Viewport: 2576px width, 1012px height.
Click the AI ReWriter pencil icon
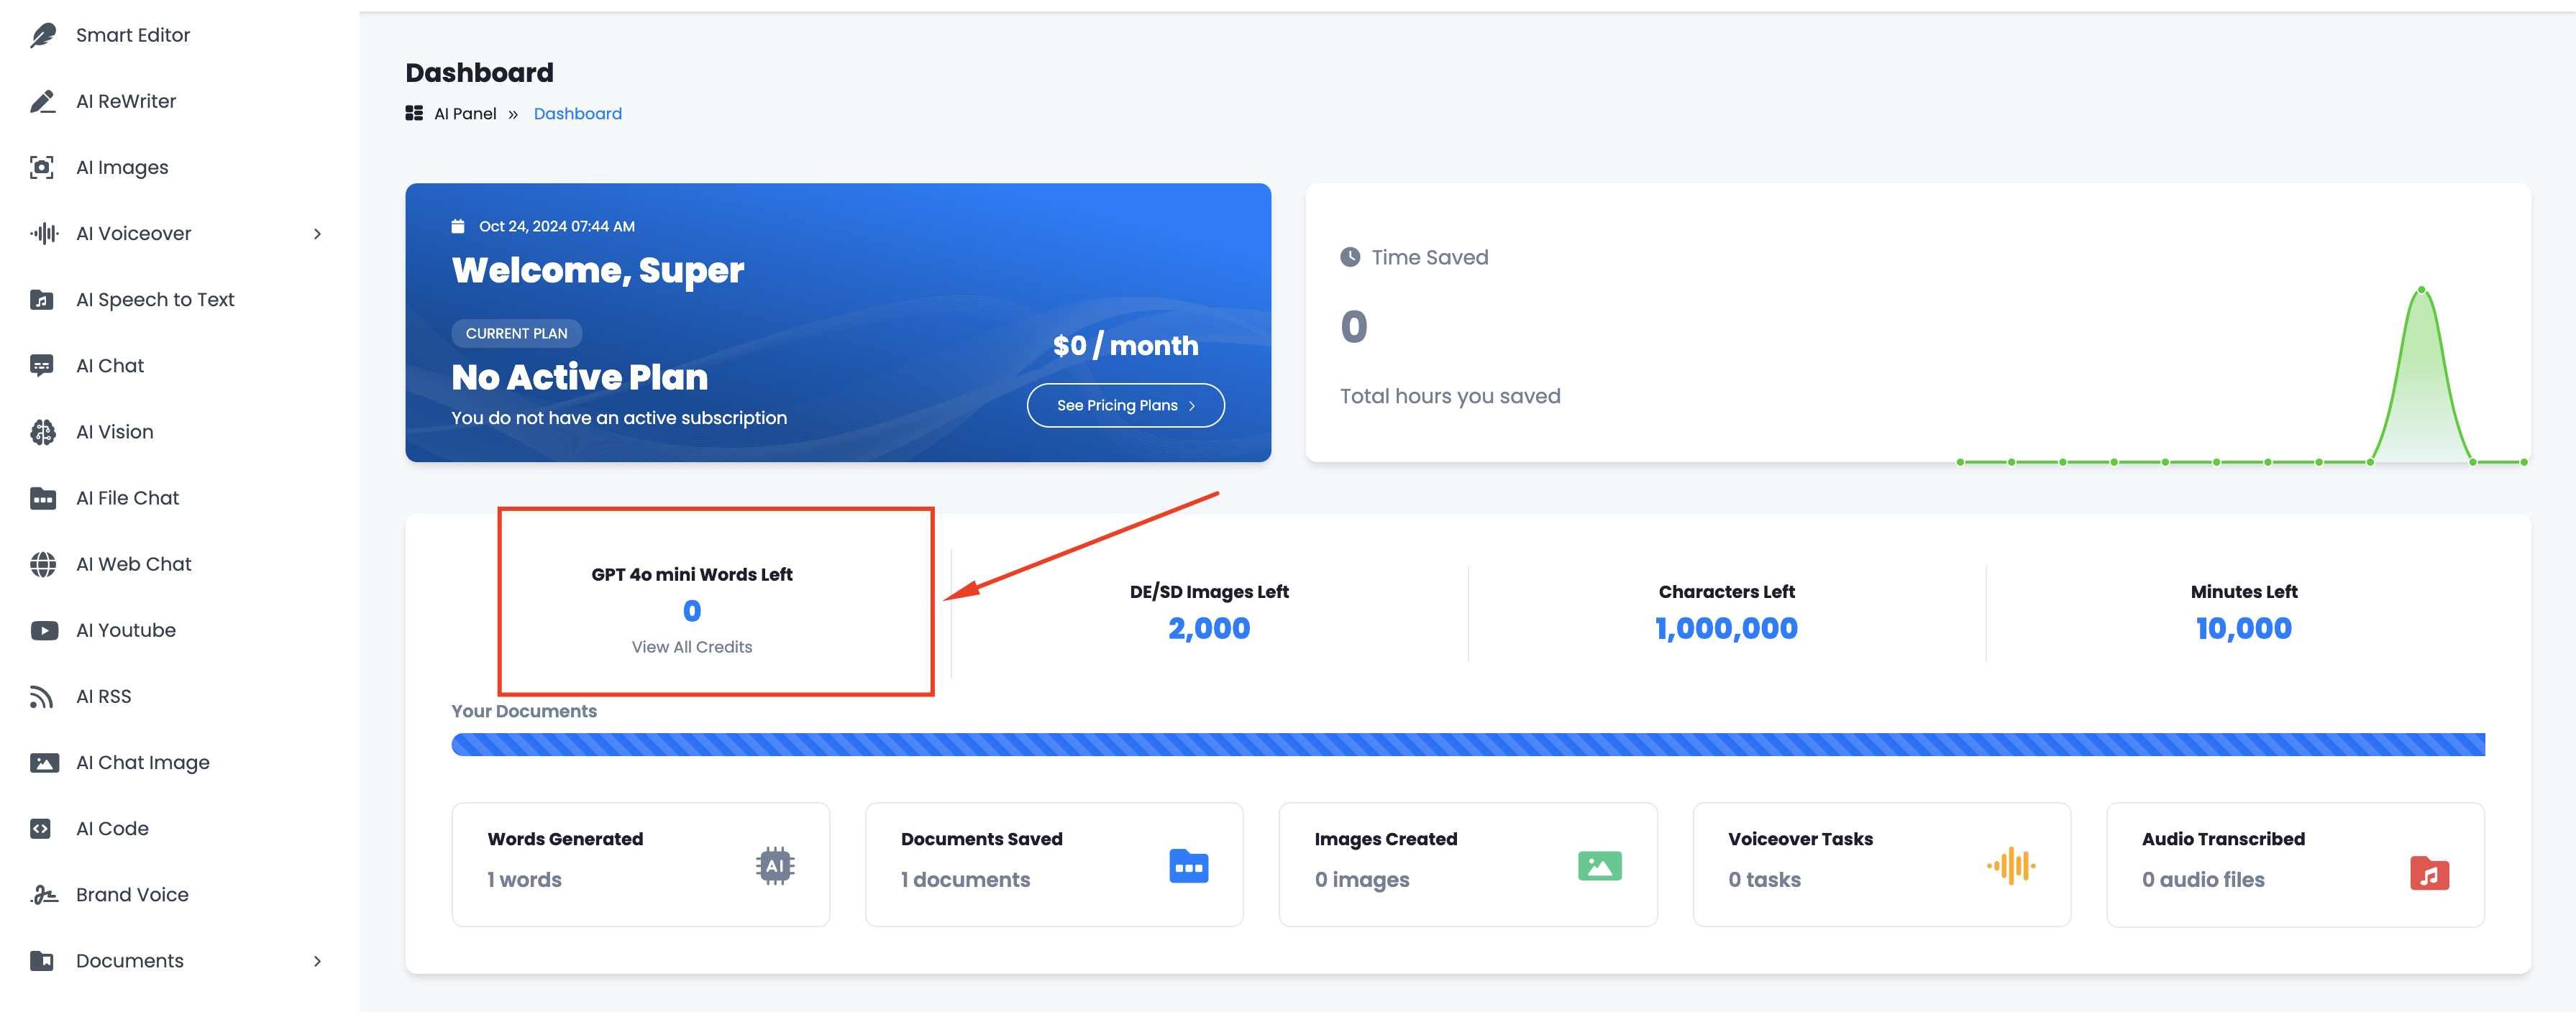coord(43,102)
